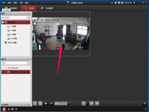149x112 pixels.
Task: Collapse the default view tree node
Action: click(x=3, y=22)
